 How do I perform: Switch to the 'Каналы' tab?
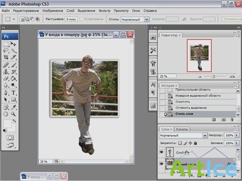(x=182, y=129)
